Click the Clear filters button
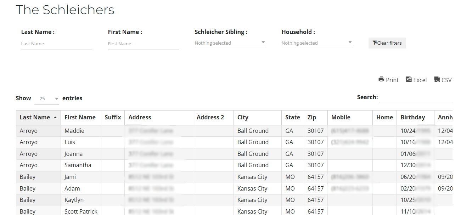472x215 pixels. pyautogui.click(x=387, y=43)
